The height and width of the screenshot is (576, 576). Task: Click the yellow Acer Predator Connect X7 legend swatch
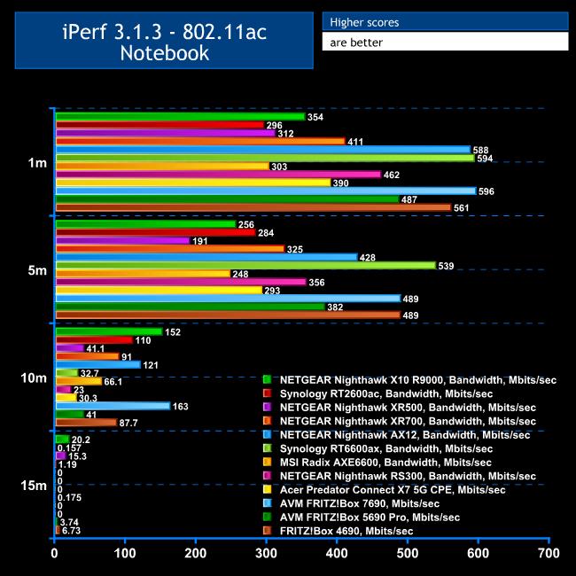(267, 489)
